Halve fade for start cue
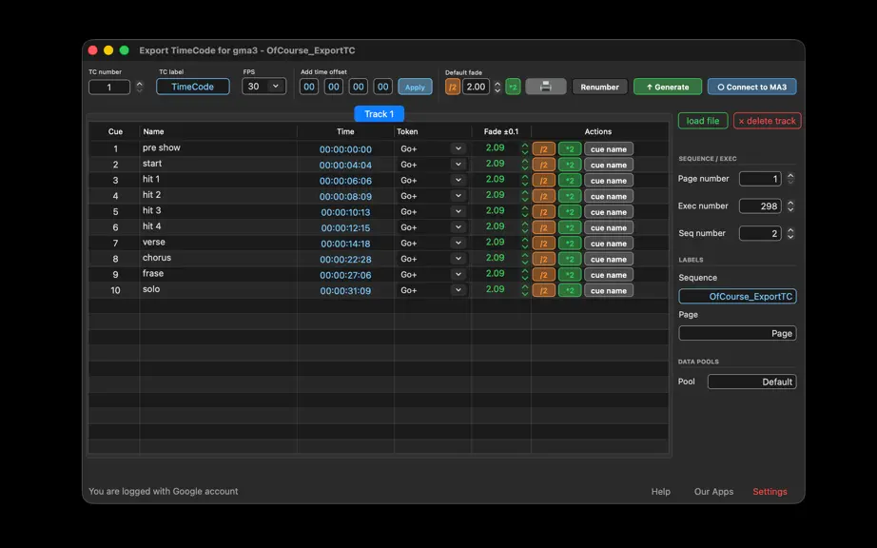Image resolution: width=877 pixels, height=548 pixels. [544, 165]
